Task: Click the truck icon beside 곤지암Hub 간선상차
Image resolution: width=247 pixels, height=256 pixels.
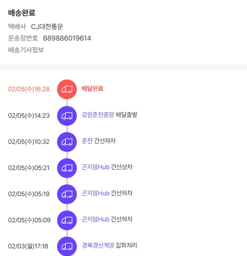Action: pyautogui.click(x=67, y=168)
